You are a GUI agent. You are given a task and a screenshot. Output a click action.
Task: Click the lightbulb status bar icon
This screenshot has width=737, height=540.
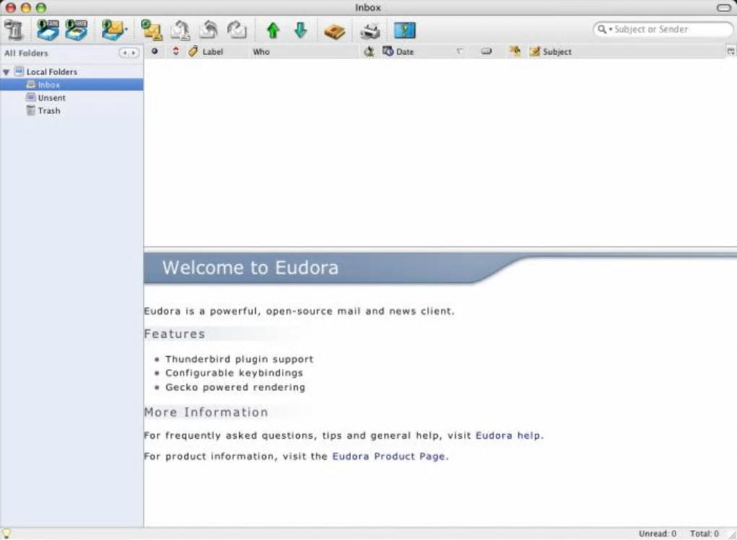pos(7,534)
